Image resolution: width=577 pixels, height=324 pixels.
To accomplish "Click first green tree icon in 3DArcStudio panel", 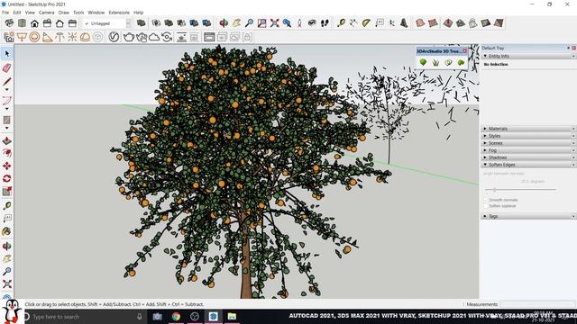I will coord(423,62).
